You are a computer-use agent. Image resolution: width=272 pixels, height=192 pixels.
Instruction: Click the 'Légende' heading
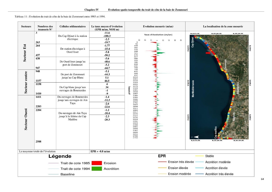click(x=60, y=156)
